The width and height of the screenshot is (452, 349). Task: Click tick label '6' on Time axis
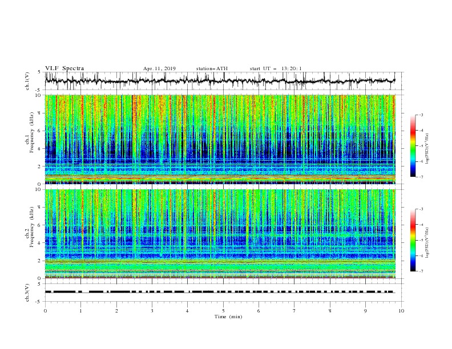point(259,311)
